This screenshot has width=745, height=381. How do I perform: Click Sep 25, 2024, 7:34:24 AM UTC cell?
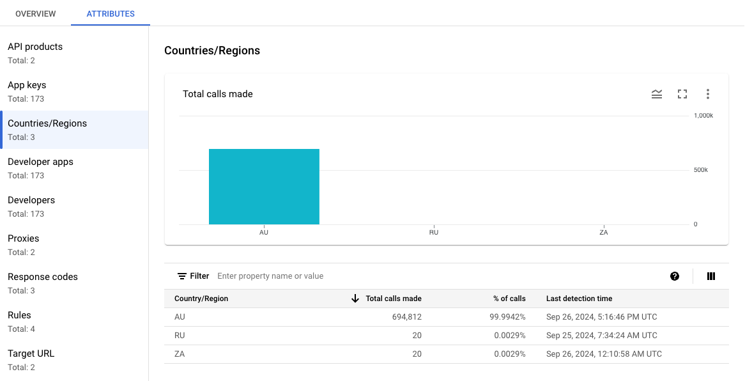tap(601, 336)
